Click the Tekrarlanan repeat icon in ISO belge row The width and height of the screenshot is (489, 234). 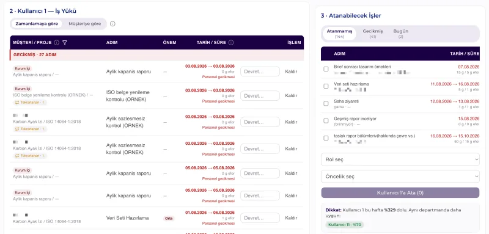18,102
